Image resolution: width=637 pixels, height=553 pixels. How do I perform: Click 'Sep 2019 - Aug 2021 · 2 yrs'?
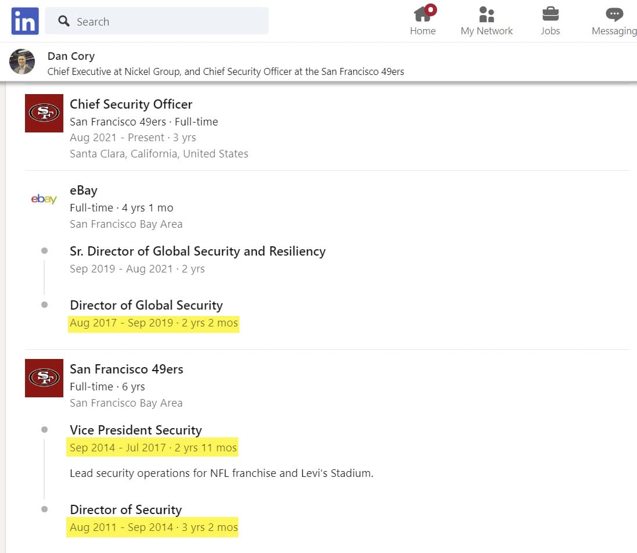pos(137,269)
